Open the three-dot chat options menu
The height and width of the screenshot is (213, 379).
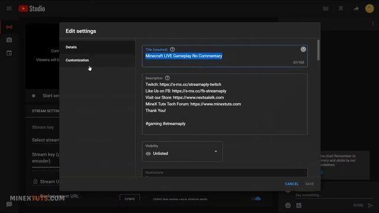tap(372, 24)
